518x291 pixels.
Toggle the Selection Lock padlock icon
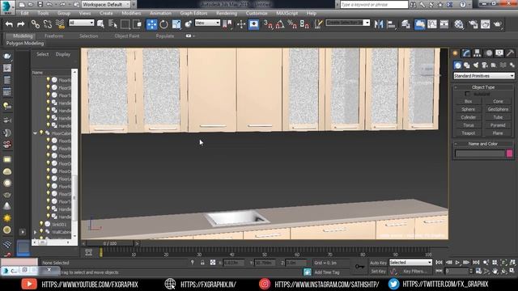[202, 263]
